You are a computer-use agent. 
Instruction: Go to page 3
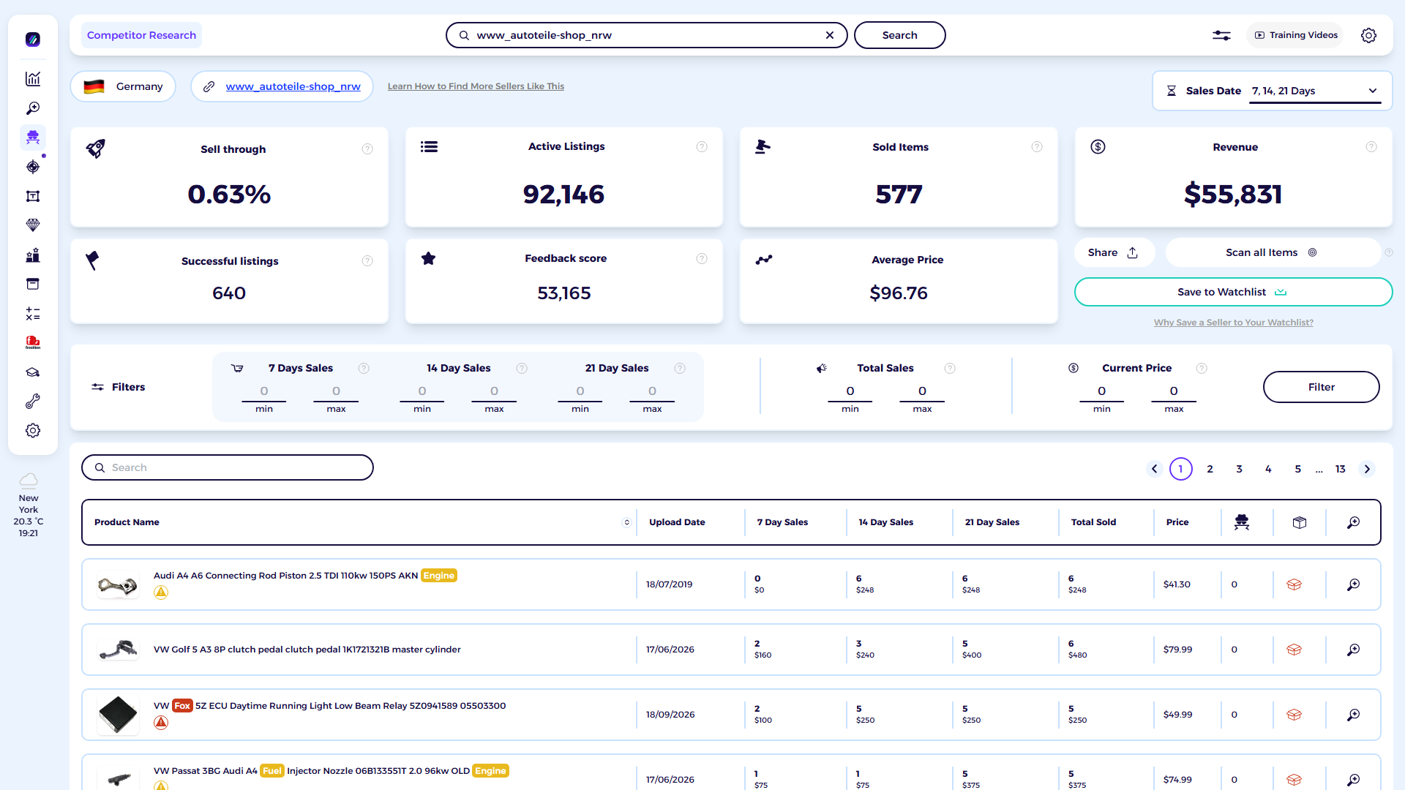tap(1240, 469)
